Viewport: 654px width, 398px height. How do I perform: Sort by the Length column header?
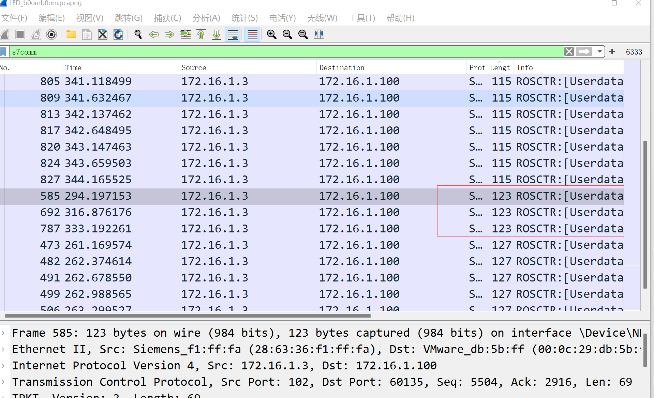click(500, 67)
